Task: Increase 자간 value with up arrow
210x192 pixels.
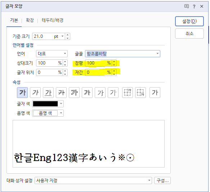Action: click(114, 71)
